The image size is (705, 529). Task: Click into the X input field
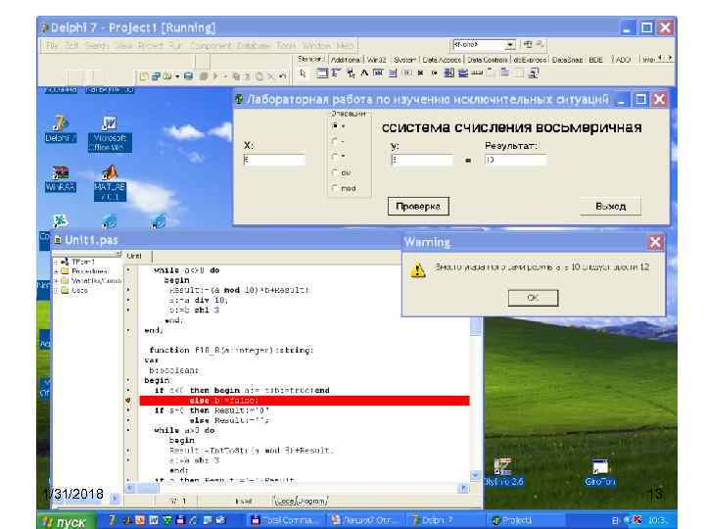(274, 160)
